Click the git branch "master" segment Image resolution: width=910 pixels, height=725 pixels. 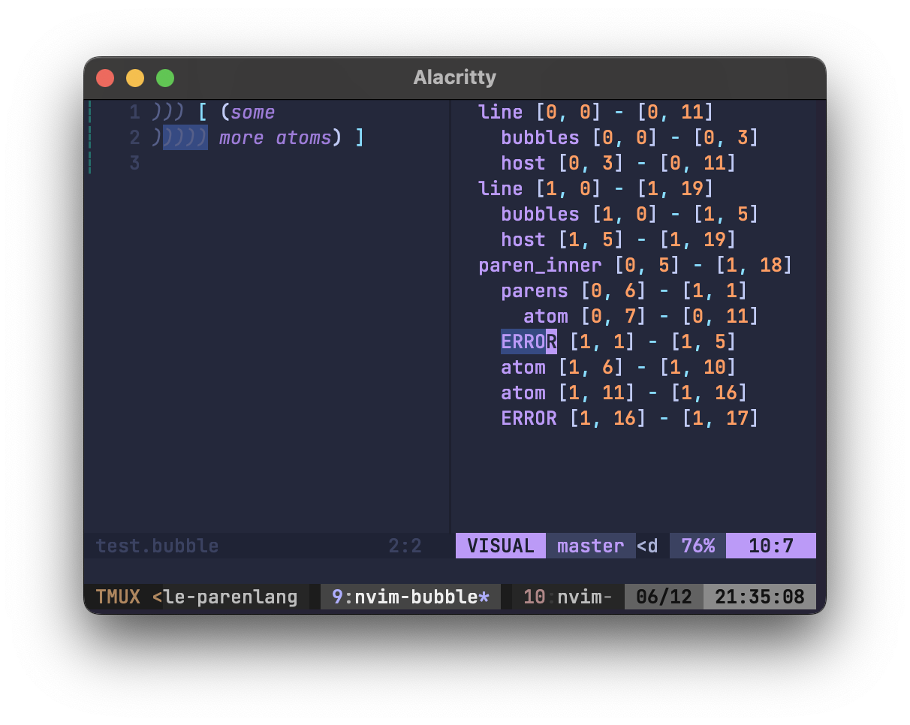(591, 546)
